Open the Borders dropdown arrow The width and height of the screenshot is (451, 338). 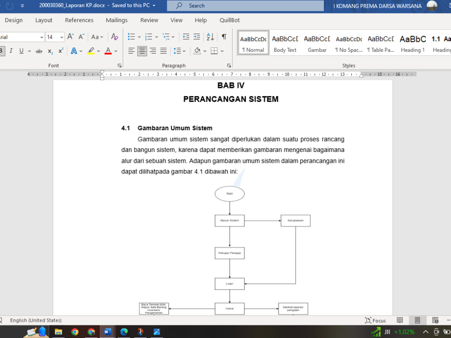[x=222, y=51]
